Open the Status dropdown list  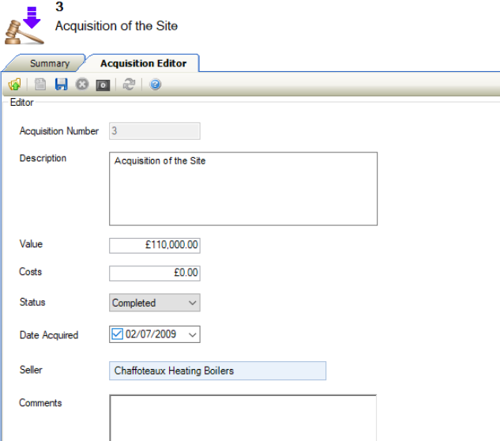(x=192, y=303)
